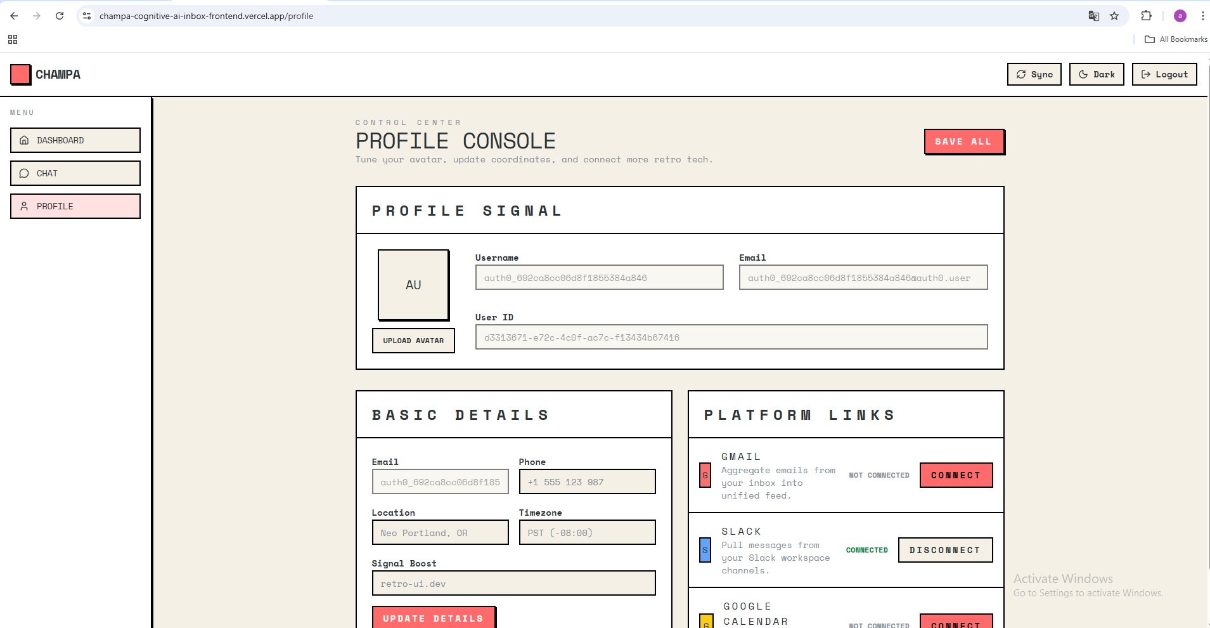Image resolution: width=1210 pixels, height=628 pixels.
Task: Disconnect the Slack platform
Action: point(945,550)
